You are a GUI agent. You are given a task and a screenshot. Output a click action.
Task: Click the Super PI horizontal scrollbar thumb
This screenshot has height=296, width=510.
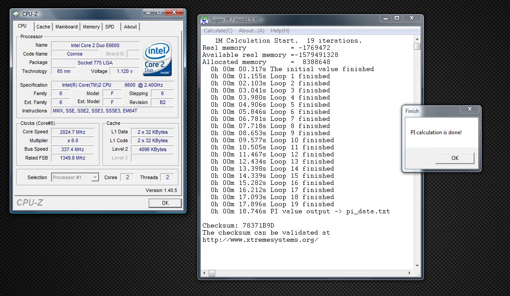[212, 273]
